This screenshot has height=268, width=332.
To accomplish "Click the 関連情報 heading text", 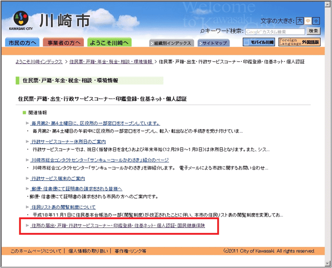I will (38, 113).
